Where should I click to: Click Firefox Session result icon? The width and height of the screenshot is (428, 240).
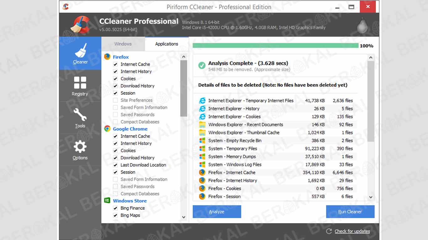(x=202, y=196)
